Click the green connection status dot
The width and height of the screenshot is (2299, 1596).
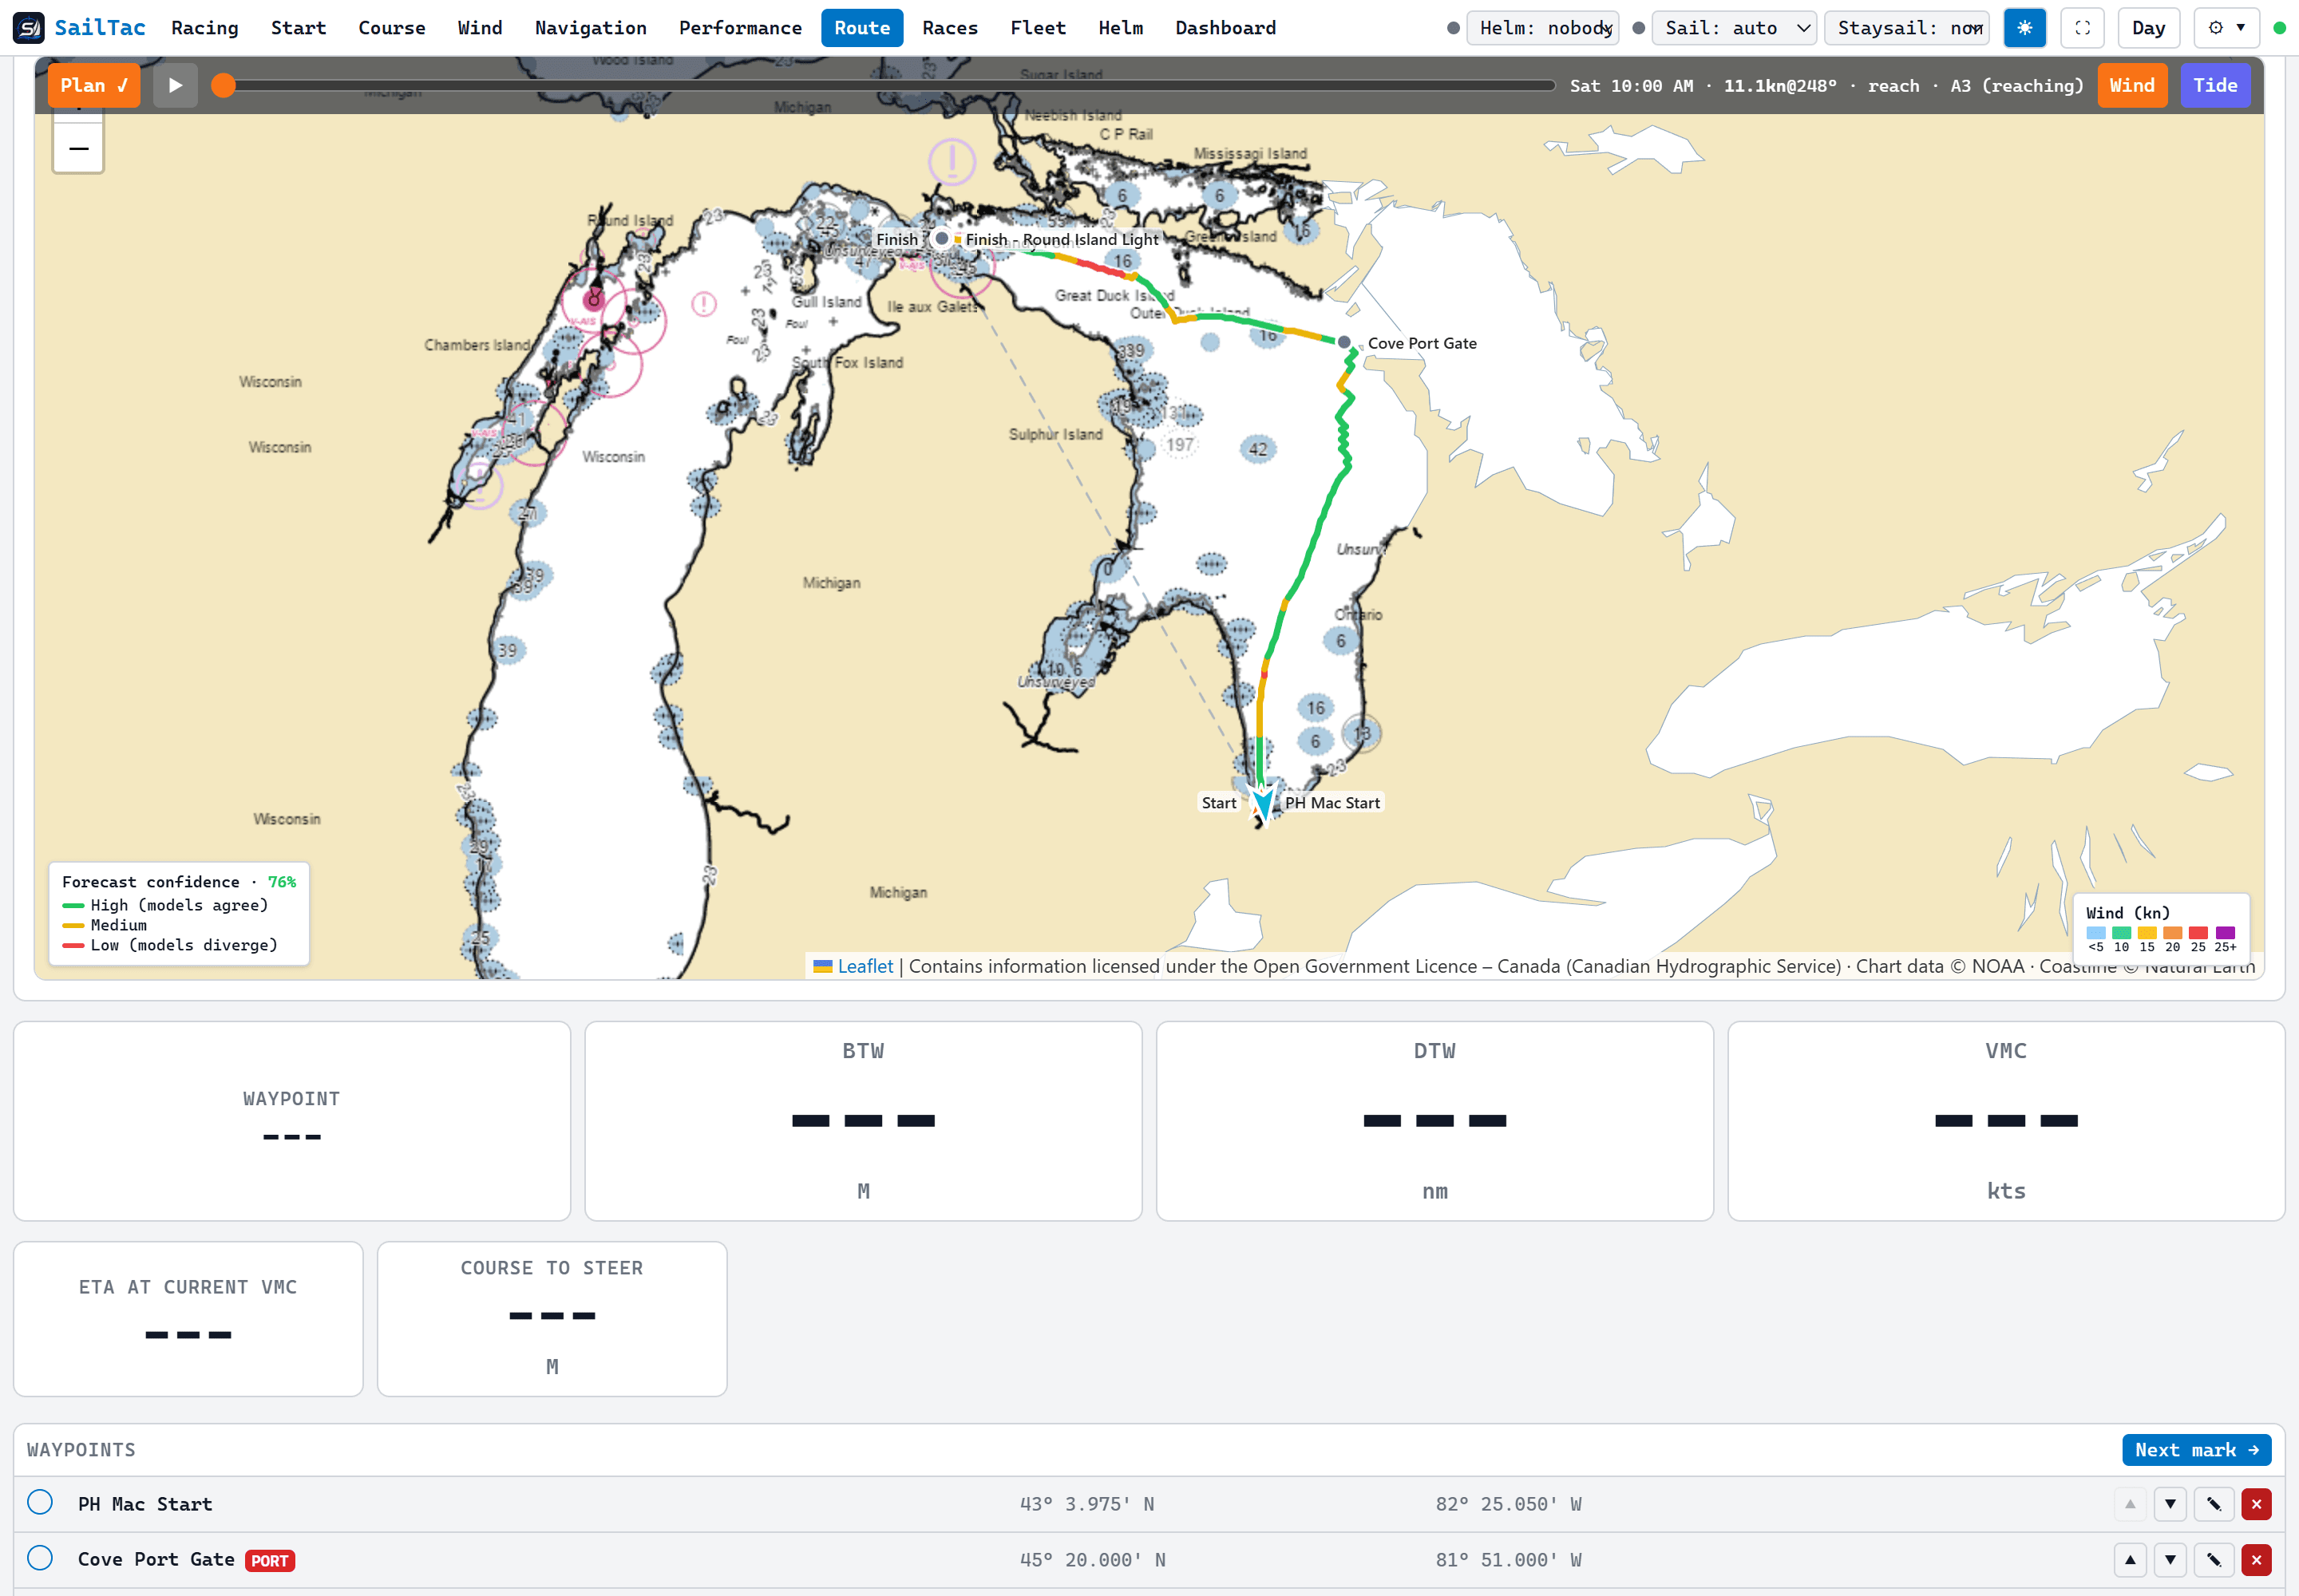tap(2280, 28)
